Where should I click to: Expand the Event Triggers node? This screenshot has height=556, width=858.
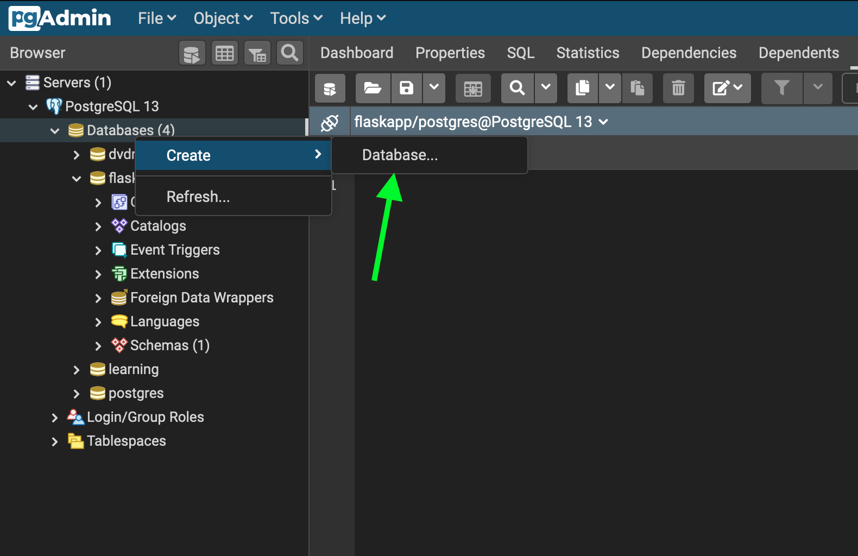pyautogui.click(x=98, y=250)
